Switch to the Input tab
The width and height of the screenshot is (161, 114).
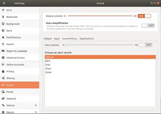[57, 39]
